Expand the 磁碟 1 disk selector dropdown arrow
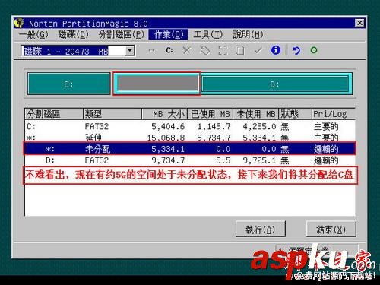The image size is (380, 285). pos(130,51)
